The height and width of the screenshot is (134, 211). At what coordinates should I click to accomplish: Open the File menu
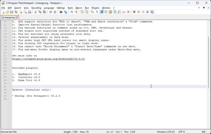3,8
